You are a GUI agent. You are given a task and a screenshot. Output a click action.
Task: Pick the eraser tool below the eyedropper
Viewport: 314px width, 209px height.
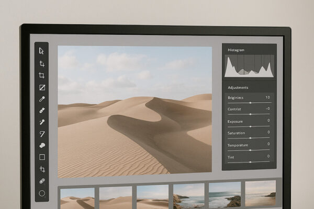tap(42, 110)
